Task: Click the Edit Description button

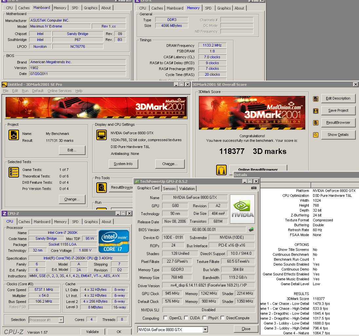Action: tap(338, 99)
